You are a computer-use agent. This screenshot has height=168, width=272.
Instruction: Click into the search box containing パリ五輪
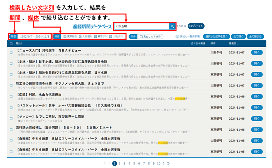tap(140, 26)
